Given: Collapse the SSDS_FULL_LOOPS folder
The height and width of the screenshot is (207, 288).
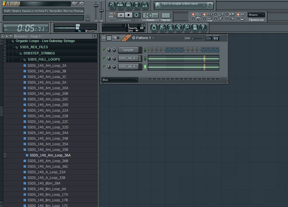Looking at the screenshot, I should (x=44, y=59).
